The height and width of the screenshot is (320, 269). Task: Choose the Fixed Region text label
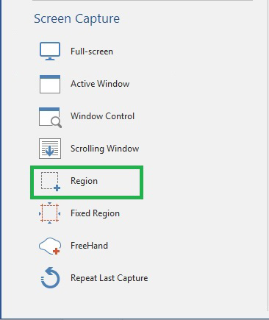click(95, 213)
